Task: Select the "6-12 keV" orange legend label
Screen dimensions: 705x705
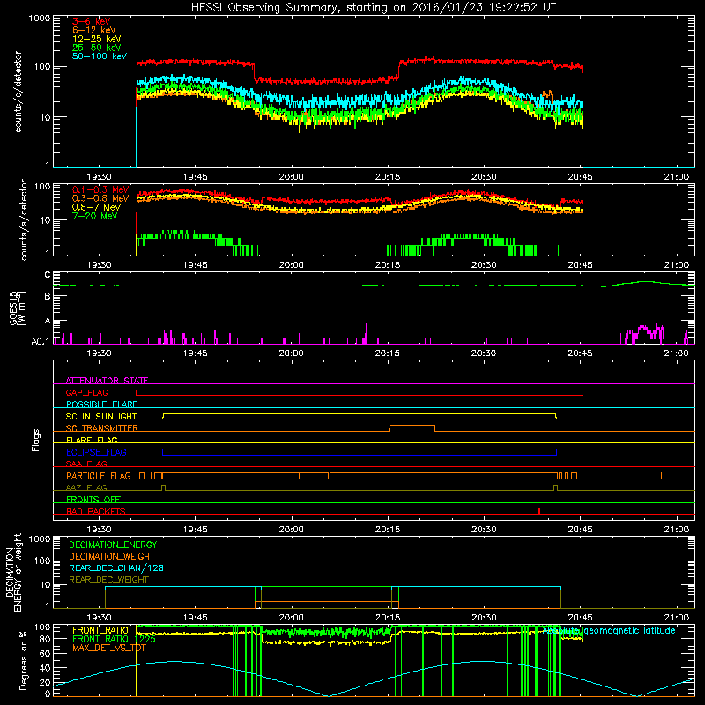Action: tap(94, 30)
